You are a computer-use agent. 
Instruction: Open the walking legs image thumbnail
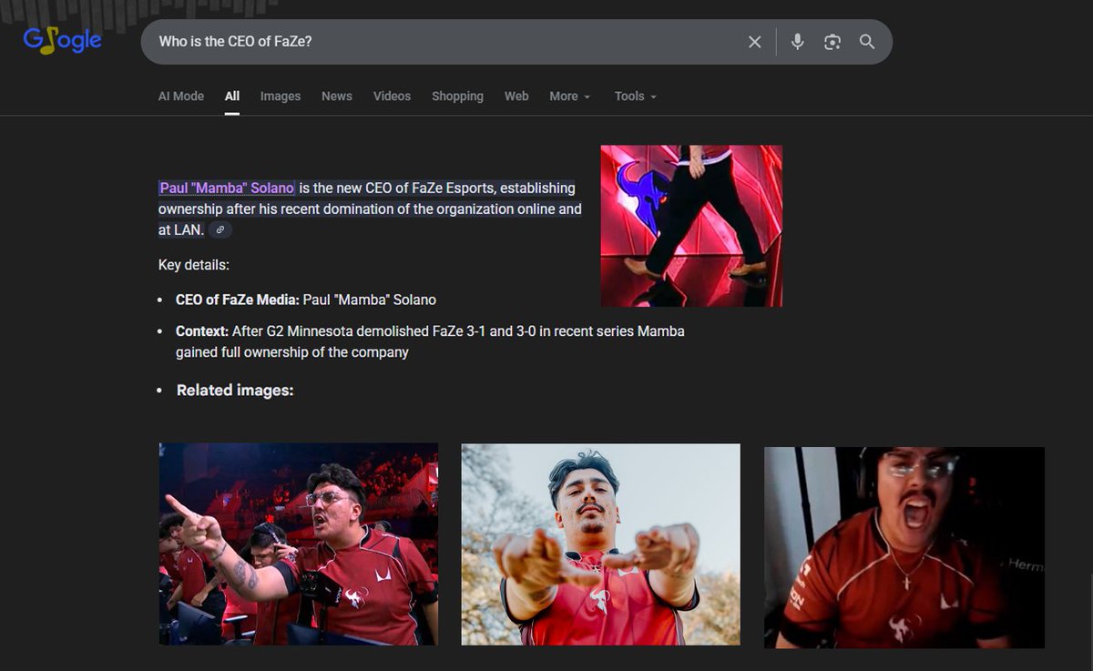pyautogui.click(x=691, y=226)
